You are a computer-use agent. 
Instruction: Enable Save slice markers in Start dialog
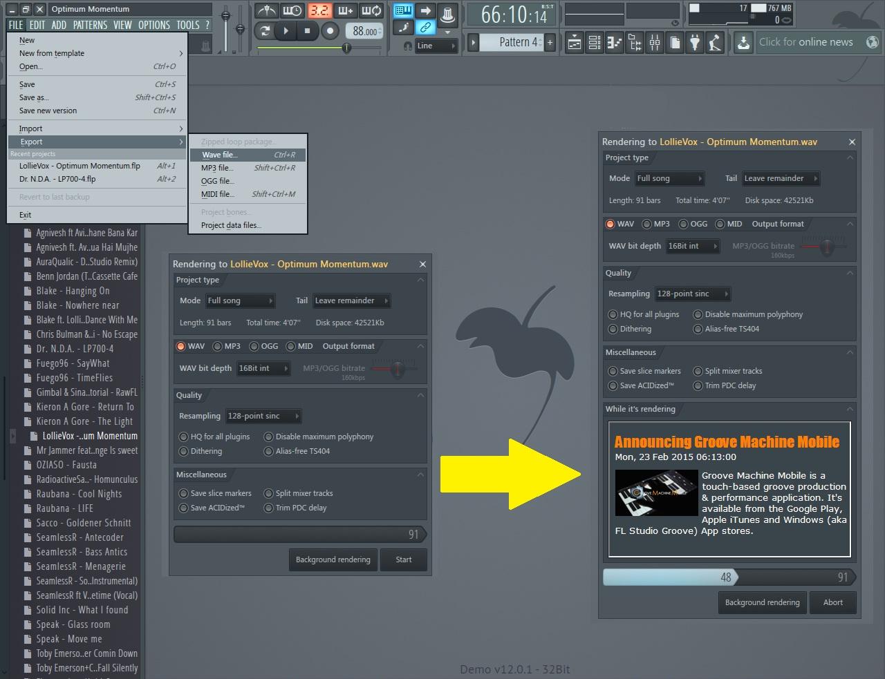click(x=184, y=493)
